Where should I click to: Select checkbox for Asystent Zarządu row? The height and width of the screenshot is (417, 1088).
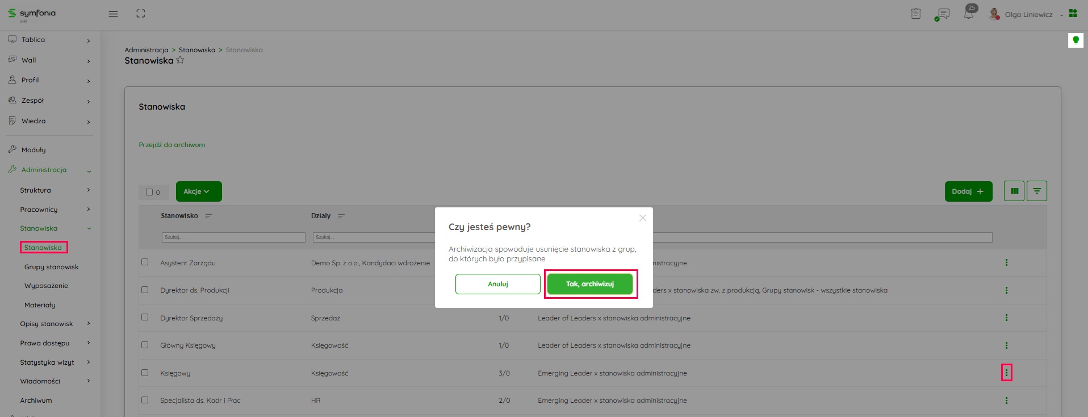(145, 262)
